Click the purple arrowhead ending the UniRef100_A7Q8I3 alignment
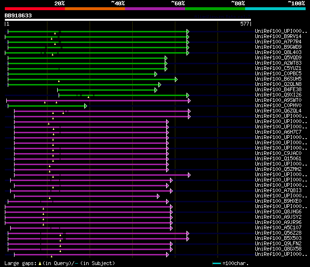Viewport: 310px width, 267px height. coord(171,191)
